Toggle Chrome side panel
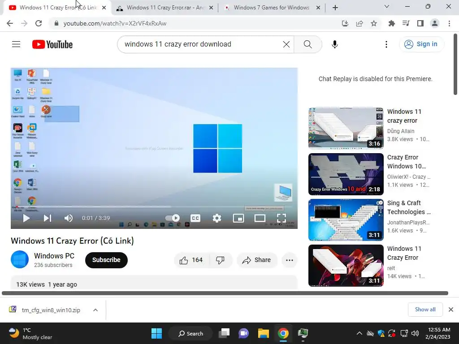Screen dimensions: 459x344 tap(420, 23)
